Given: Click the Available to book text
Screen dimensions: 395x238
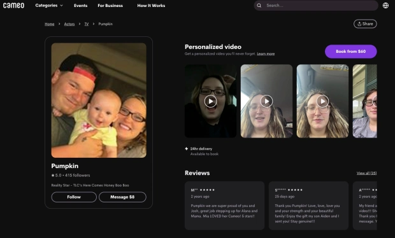Looking at the screenshot, I should (x=205, y=154).
